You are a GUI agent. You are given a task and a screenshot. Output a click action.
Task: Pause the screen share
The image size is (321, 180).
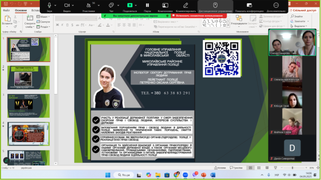[147, 5]
